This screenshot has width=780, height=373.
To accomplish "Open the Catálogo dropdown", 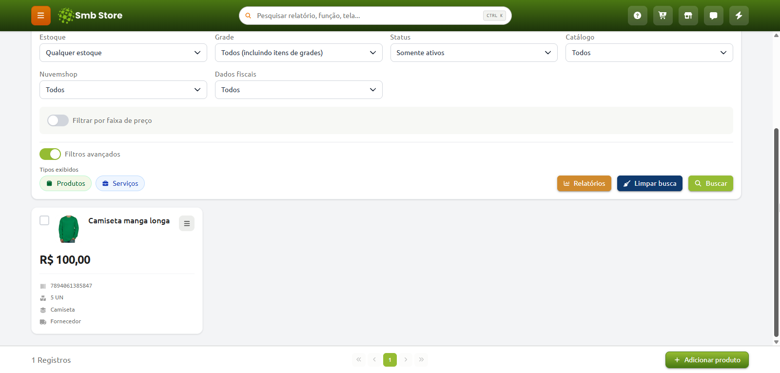I will pos(649,53).
